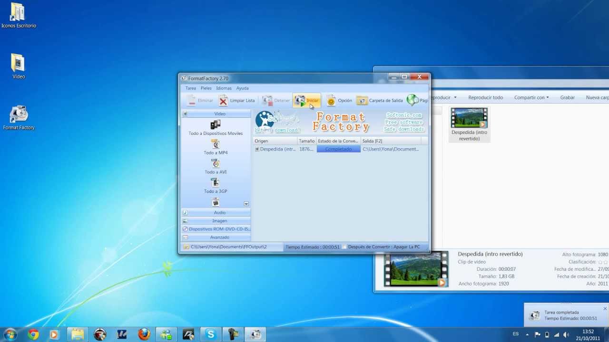Expand the Imagen category
Screen dimensions: 609x342
click(216, 221)
